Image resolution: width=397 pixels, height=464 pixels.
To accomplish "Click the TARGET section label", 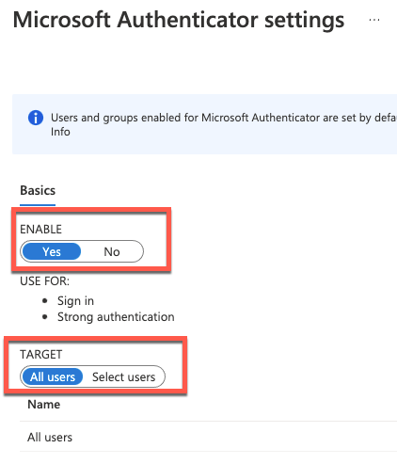I will pyautogui.click(x=41, y=355).
